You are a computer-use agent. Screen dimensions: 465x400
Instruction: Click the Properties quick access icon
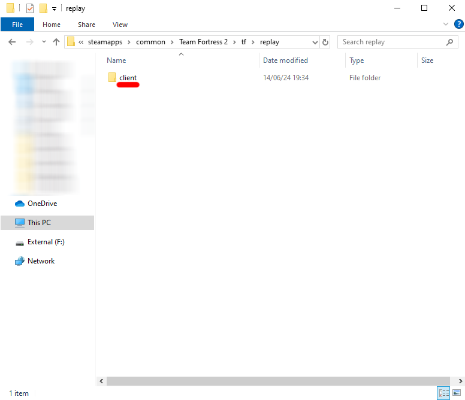pyautogui.click(x=30, y=8)
